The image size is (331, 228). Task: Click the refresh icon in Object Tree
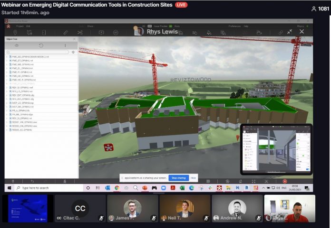pyautogui.click(x=41, y=46)
